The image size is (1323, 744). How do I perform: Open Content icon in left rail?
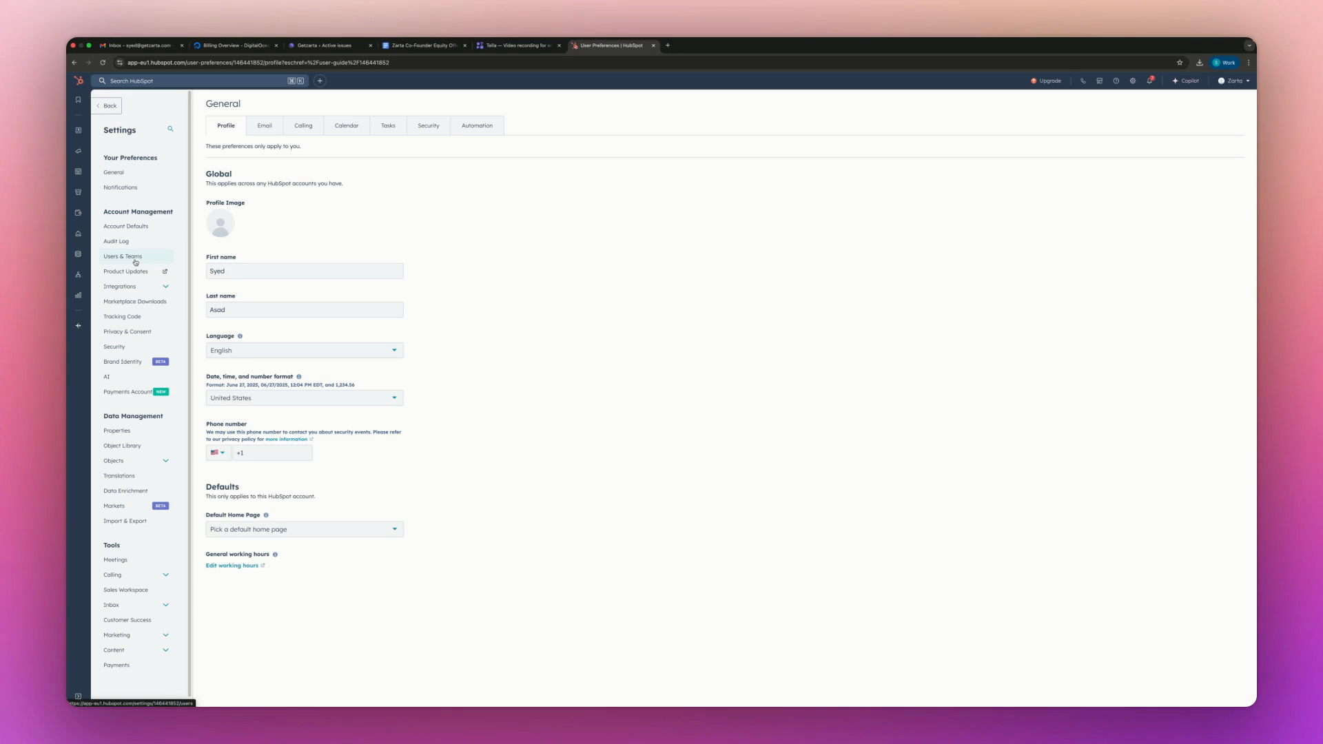coord(78,172)
